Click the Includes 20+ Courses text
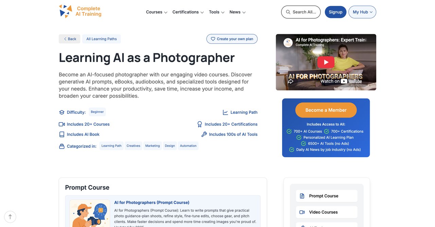Screen dimensions: 435x227 pos(88,124)
